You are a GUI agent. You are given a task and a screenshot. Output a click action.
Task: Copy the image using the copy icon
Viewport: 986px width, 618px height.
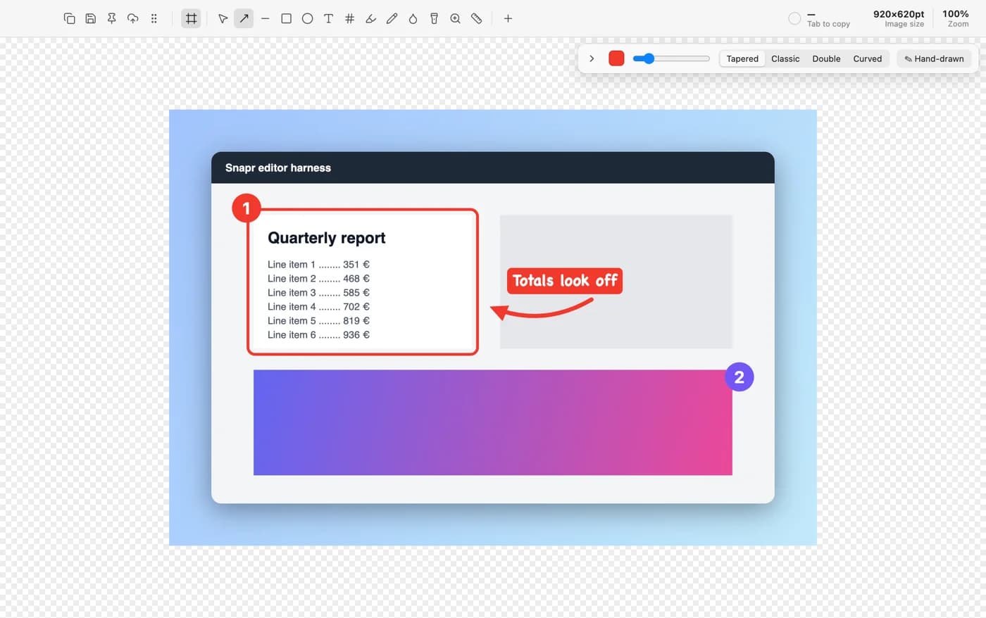pyautogui.click(x=69, y=18)
